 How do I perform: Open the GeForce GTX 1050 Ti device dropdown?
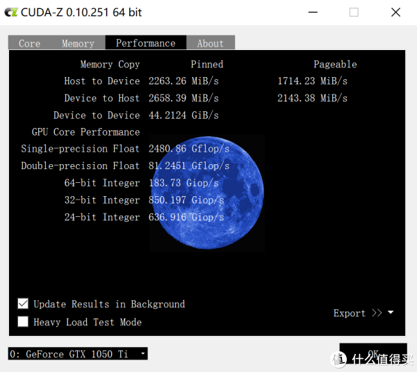tap(78, 354)
